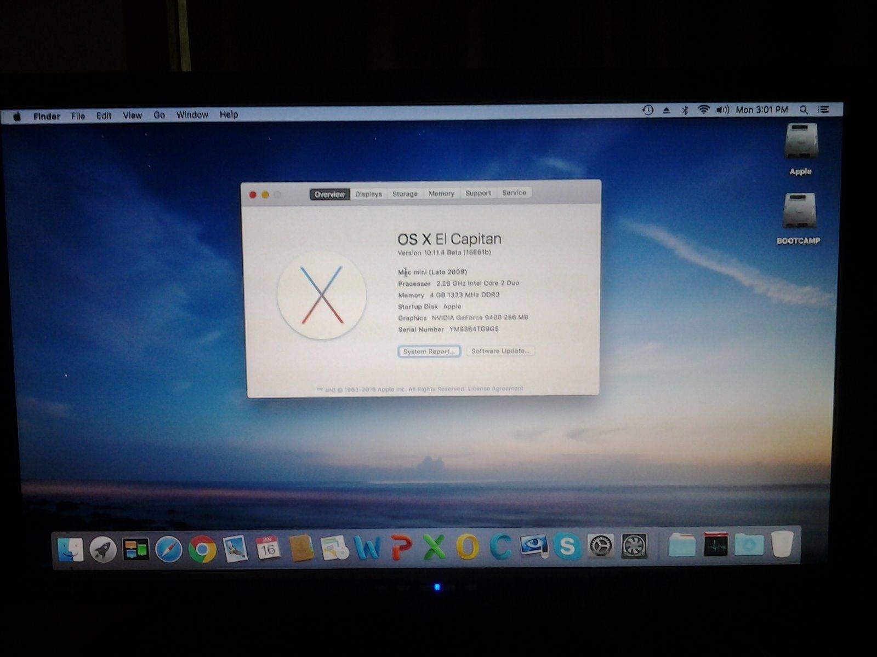This screenshot has height=657, width=877.
Task: Open Microsoft Excel green X icon
Action: pos(434,547)
